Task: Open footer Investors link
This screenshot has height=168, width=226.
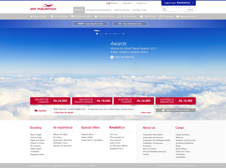Action: [x=147, y=146]
